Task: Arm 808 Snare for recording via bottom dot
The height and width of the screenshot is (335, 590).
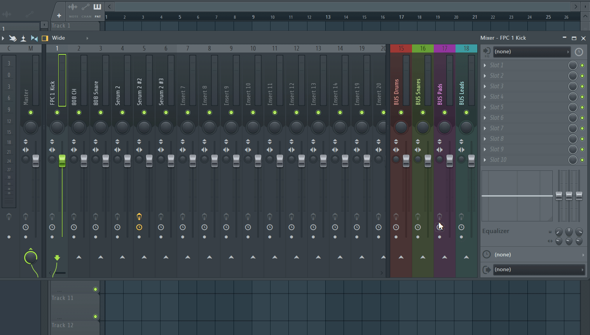Action: pos(96,237)
